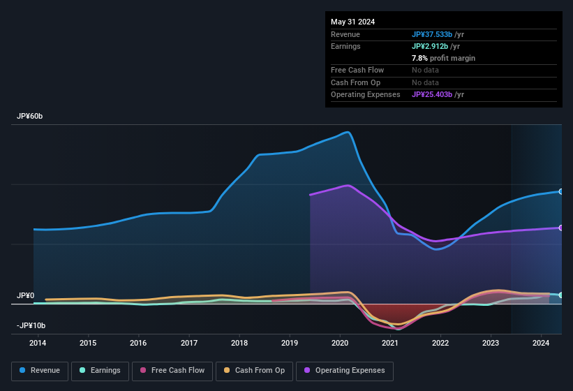This screenshot has height=391, width=573.
Task: Click the Operating Expenses tooltip row label
Action: pos(366,94)
